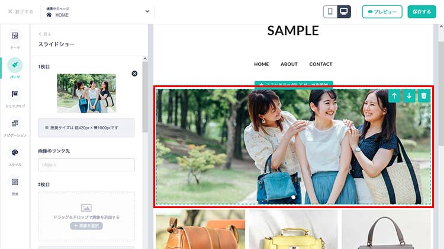Viewport: 444px width, 249px height.
Task: Click ABOUT in the site navigation
Action: click(289, 64)
